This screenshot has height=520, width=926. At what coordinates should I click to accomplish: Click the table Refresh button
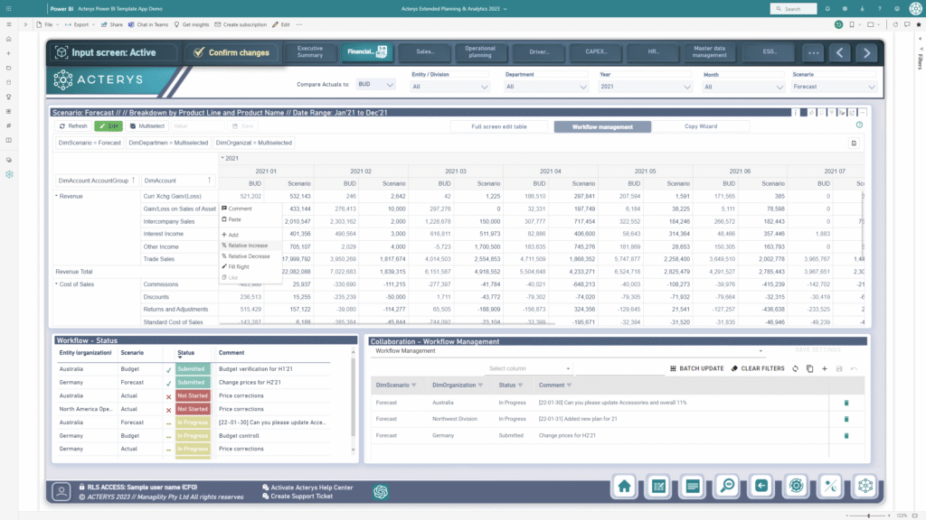(x=73, y=126)
